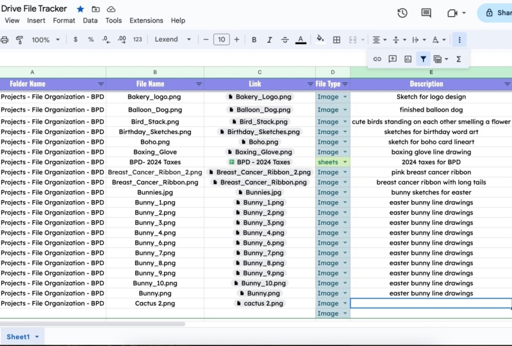Check the cloud save status icon

tap(111, 9)
